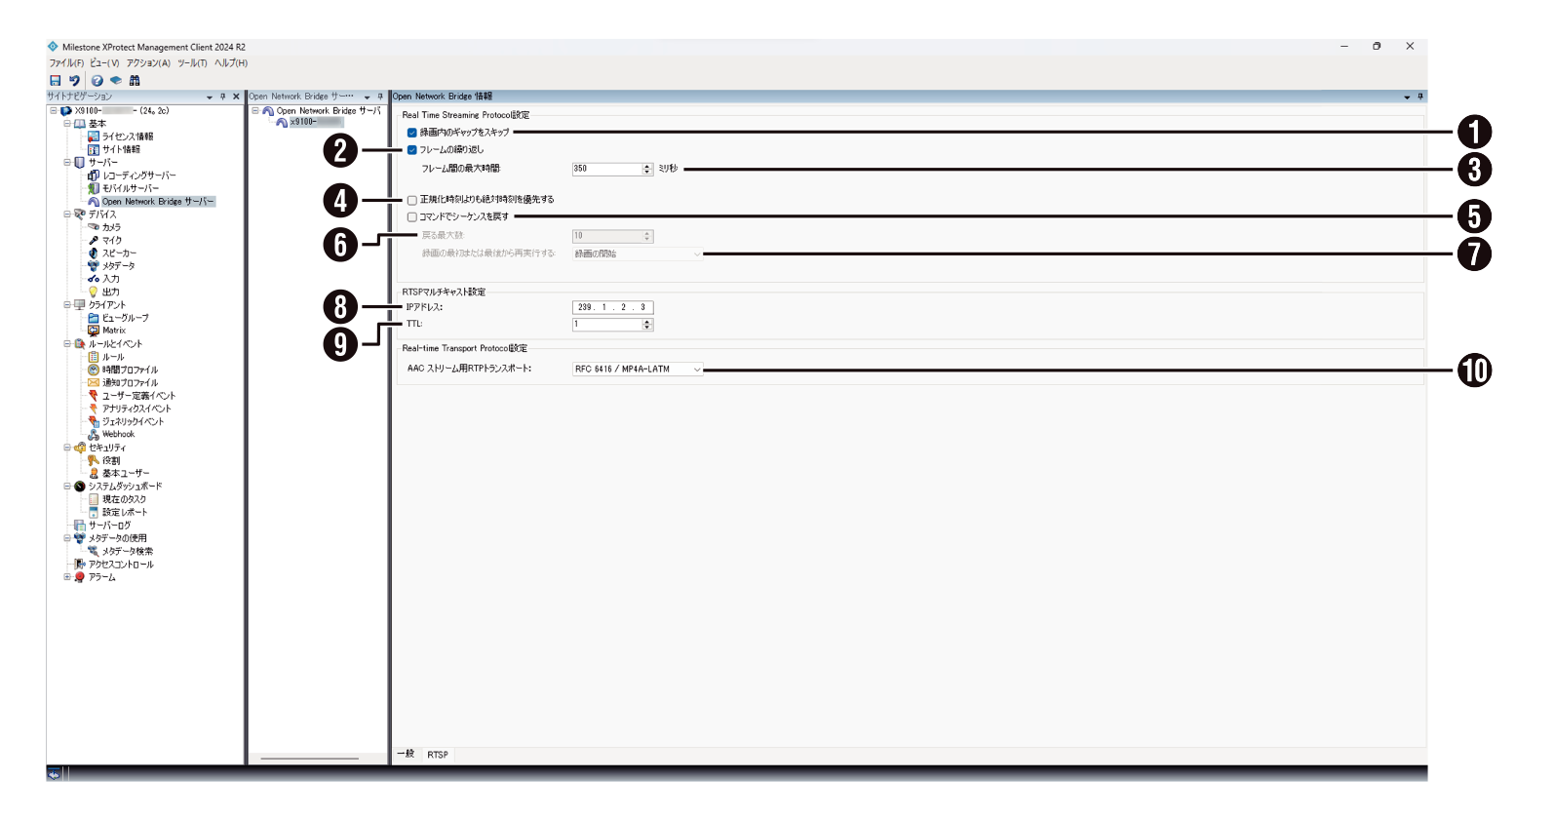1554x820 pixels.
Task: Select Open Network Bridge サーバー in navigation tree
Action: point(158,202)
